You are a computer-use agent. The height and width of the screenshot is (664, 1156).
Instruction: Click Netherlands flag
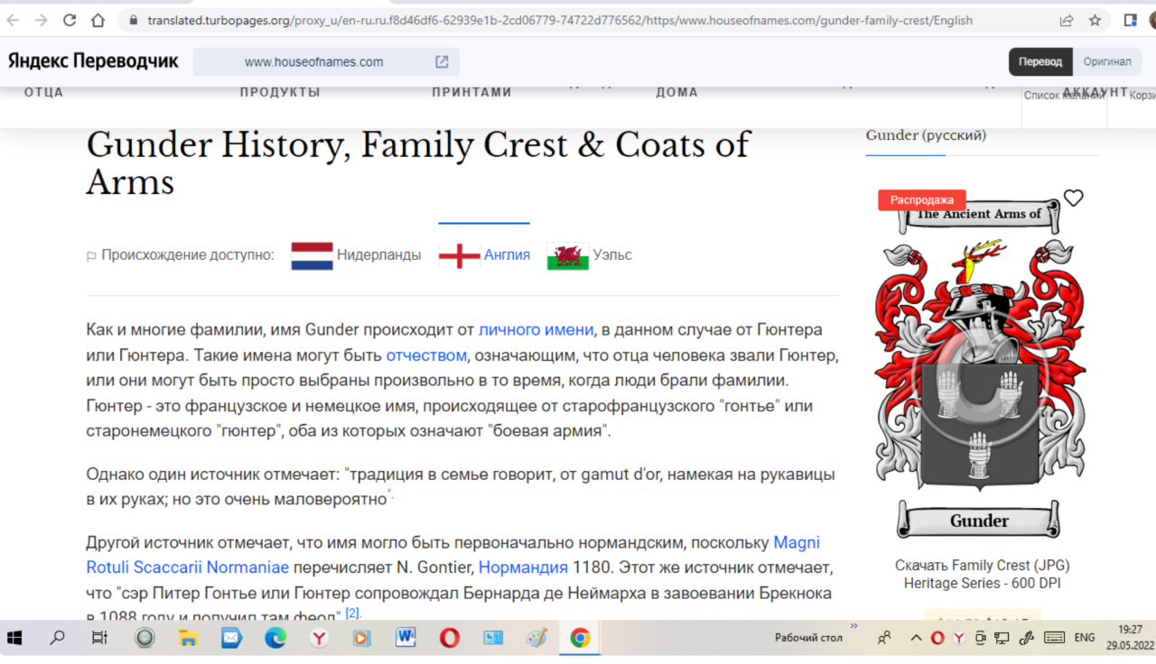tap(312, 256)
